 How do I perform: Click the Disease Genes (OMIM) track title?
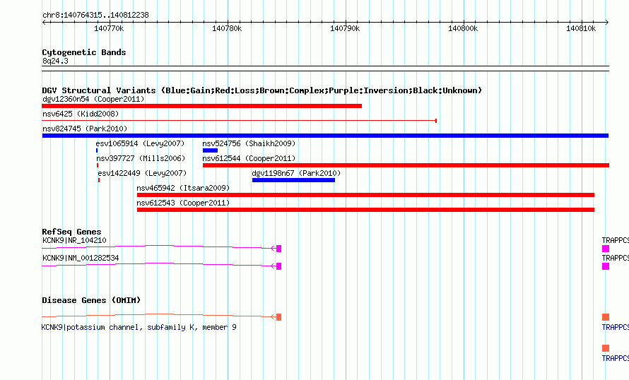pyautogui.click(x=91, y=300)
